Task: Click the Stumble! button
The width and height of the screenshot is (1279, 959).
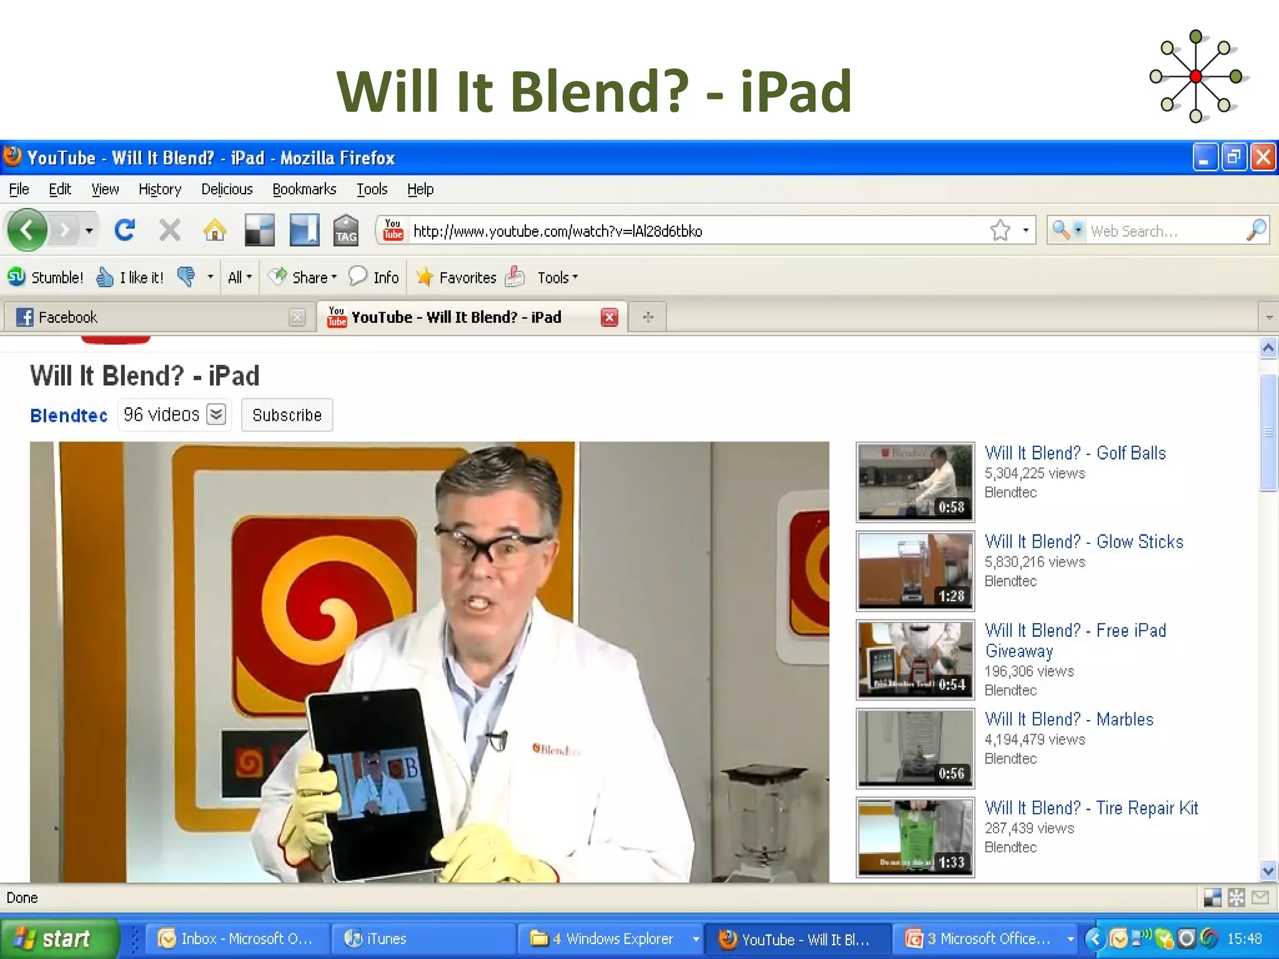Action: pyautogui.click(x=45, y=277)
